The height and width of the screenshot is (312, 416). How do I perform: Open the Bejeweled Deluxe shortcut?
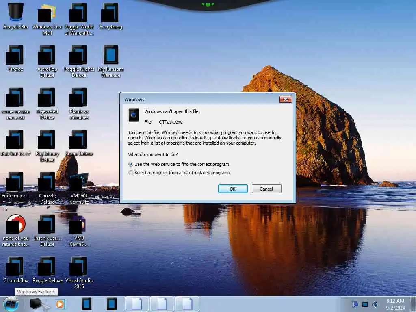(47, 104)
